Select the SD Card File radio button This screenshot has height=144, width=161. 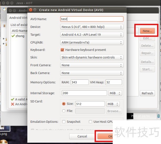pos(64,111)
